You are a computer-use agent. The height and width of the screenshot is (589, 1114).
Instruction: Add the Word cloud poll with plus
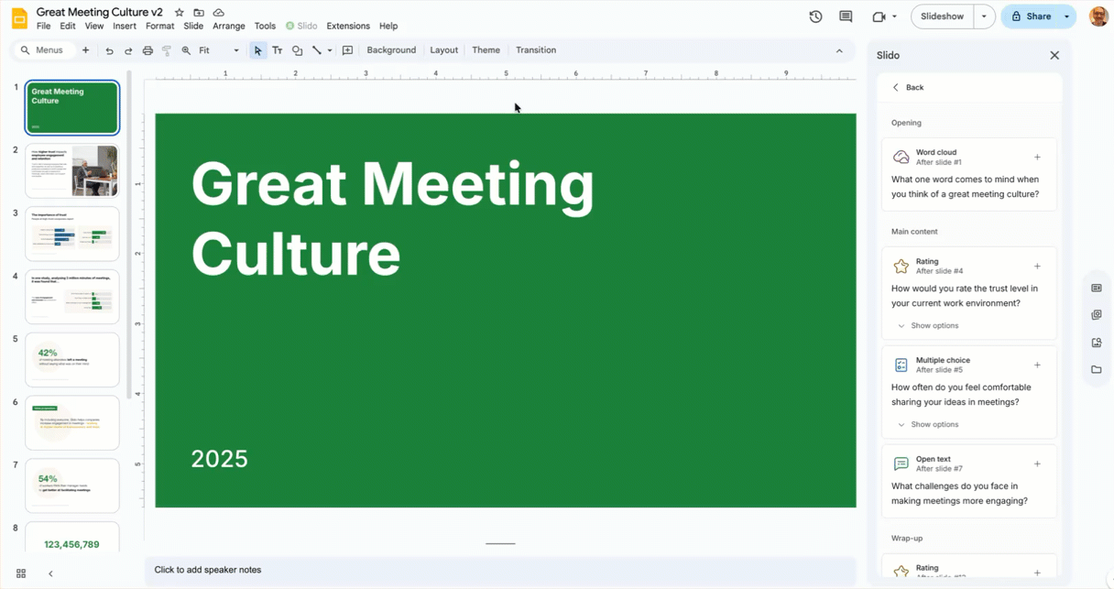click(1037, 158)
